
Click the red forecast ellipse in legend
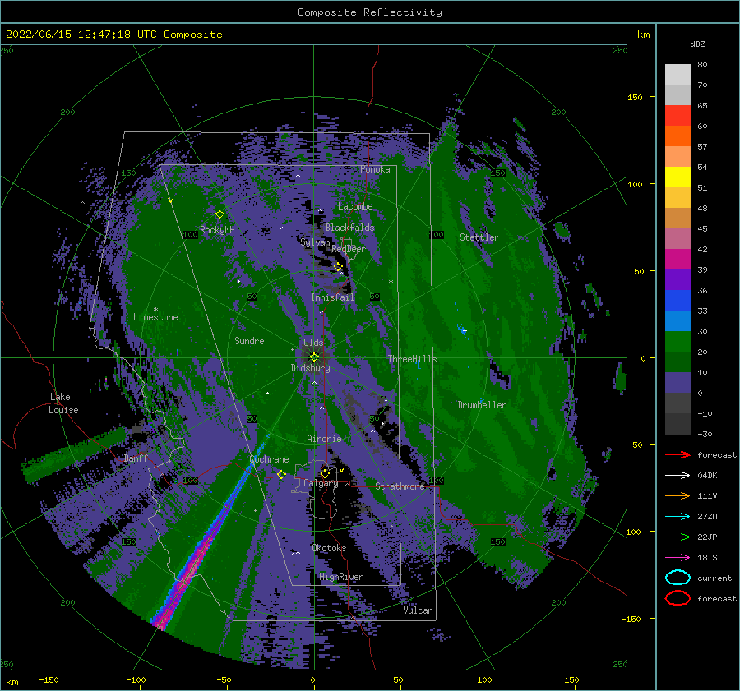click(x=678, y=598)
